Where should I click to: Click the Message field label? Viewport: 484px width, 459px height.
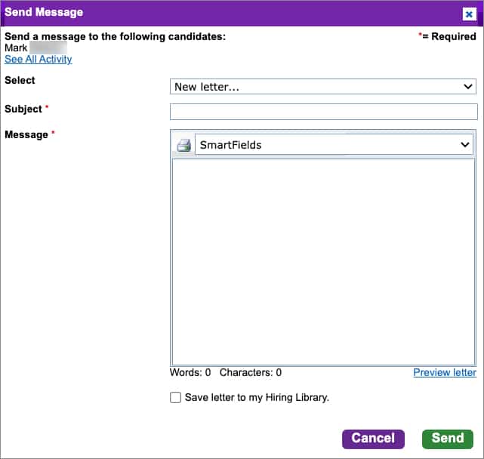click(x=26, y=134)
